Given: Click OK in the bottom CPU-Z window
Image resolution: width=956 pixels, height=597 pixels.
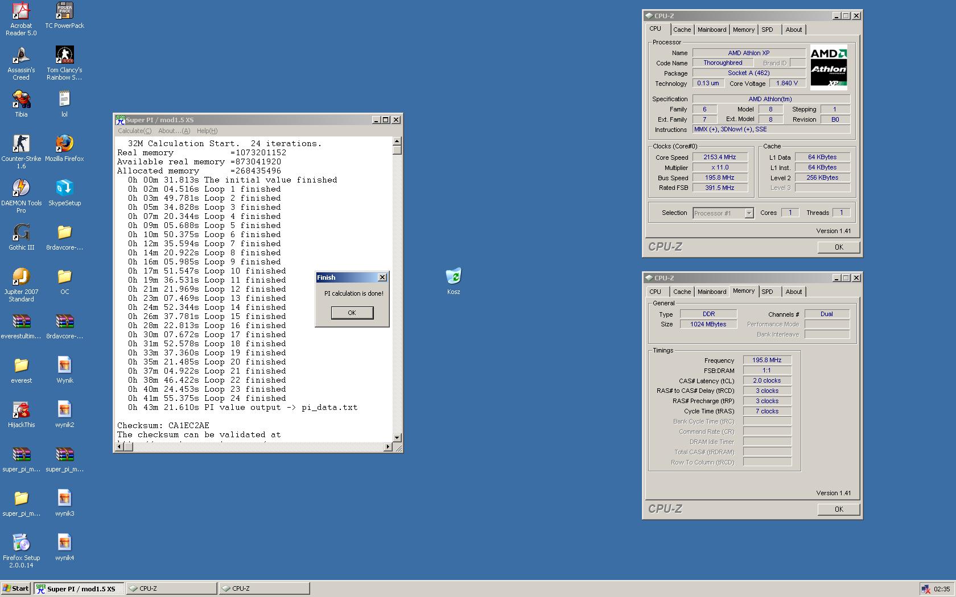Looking at the screenshot, I should (x=839, y=509).
